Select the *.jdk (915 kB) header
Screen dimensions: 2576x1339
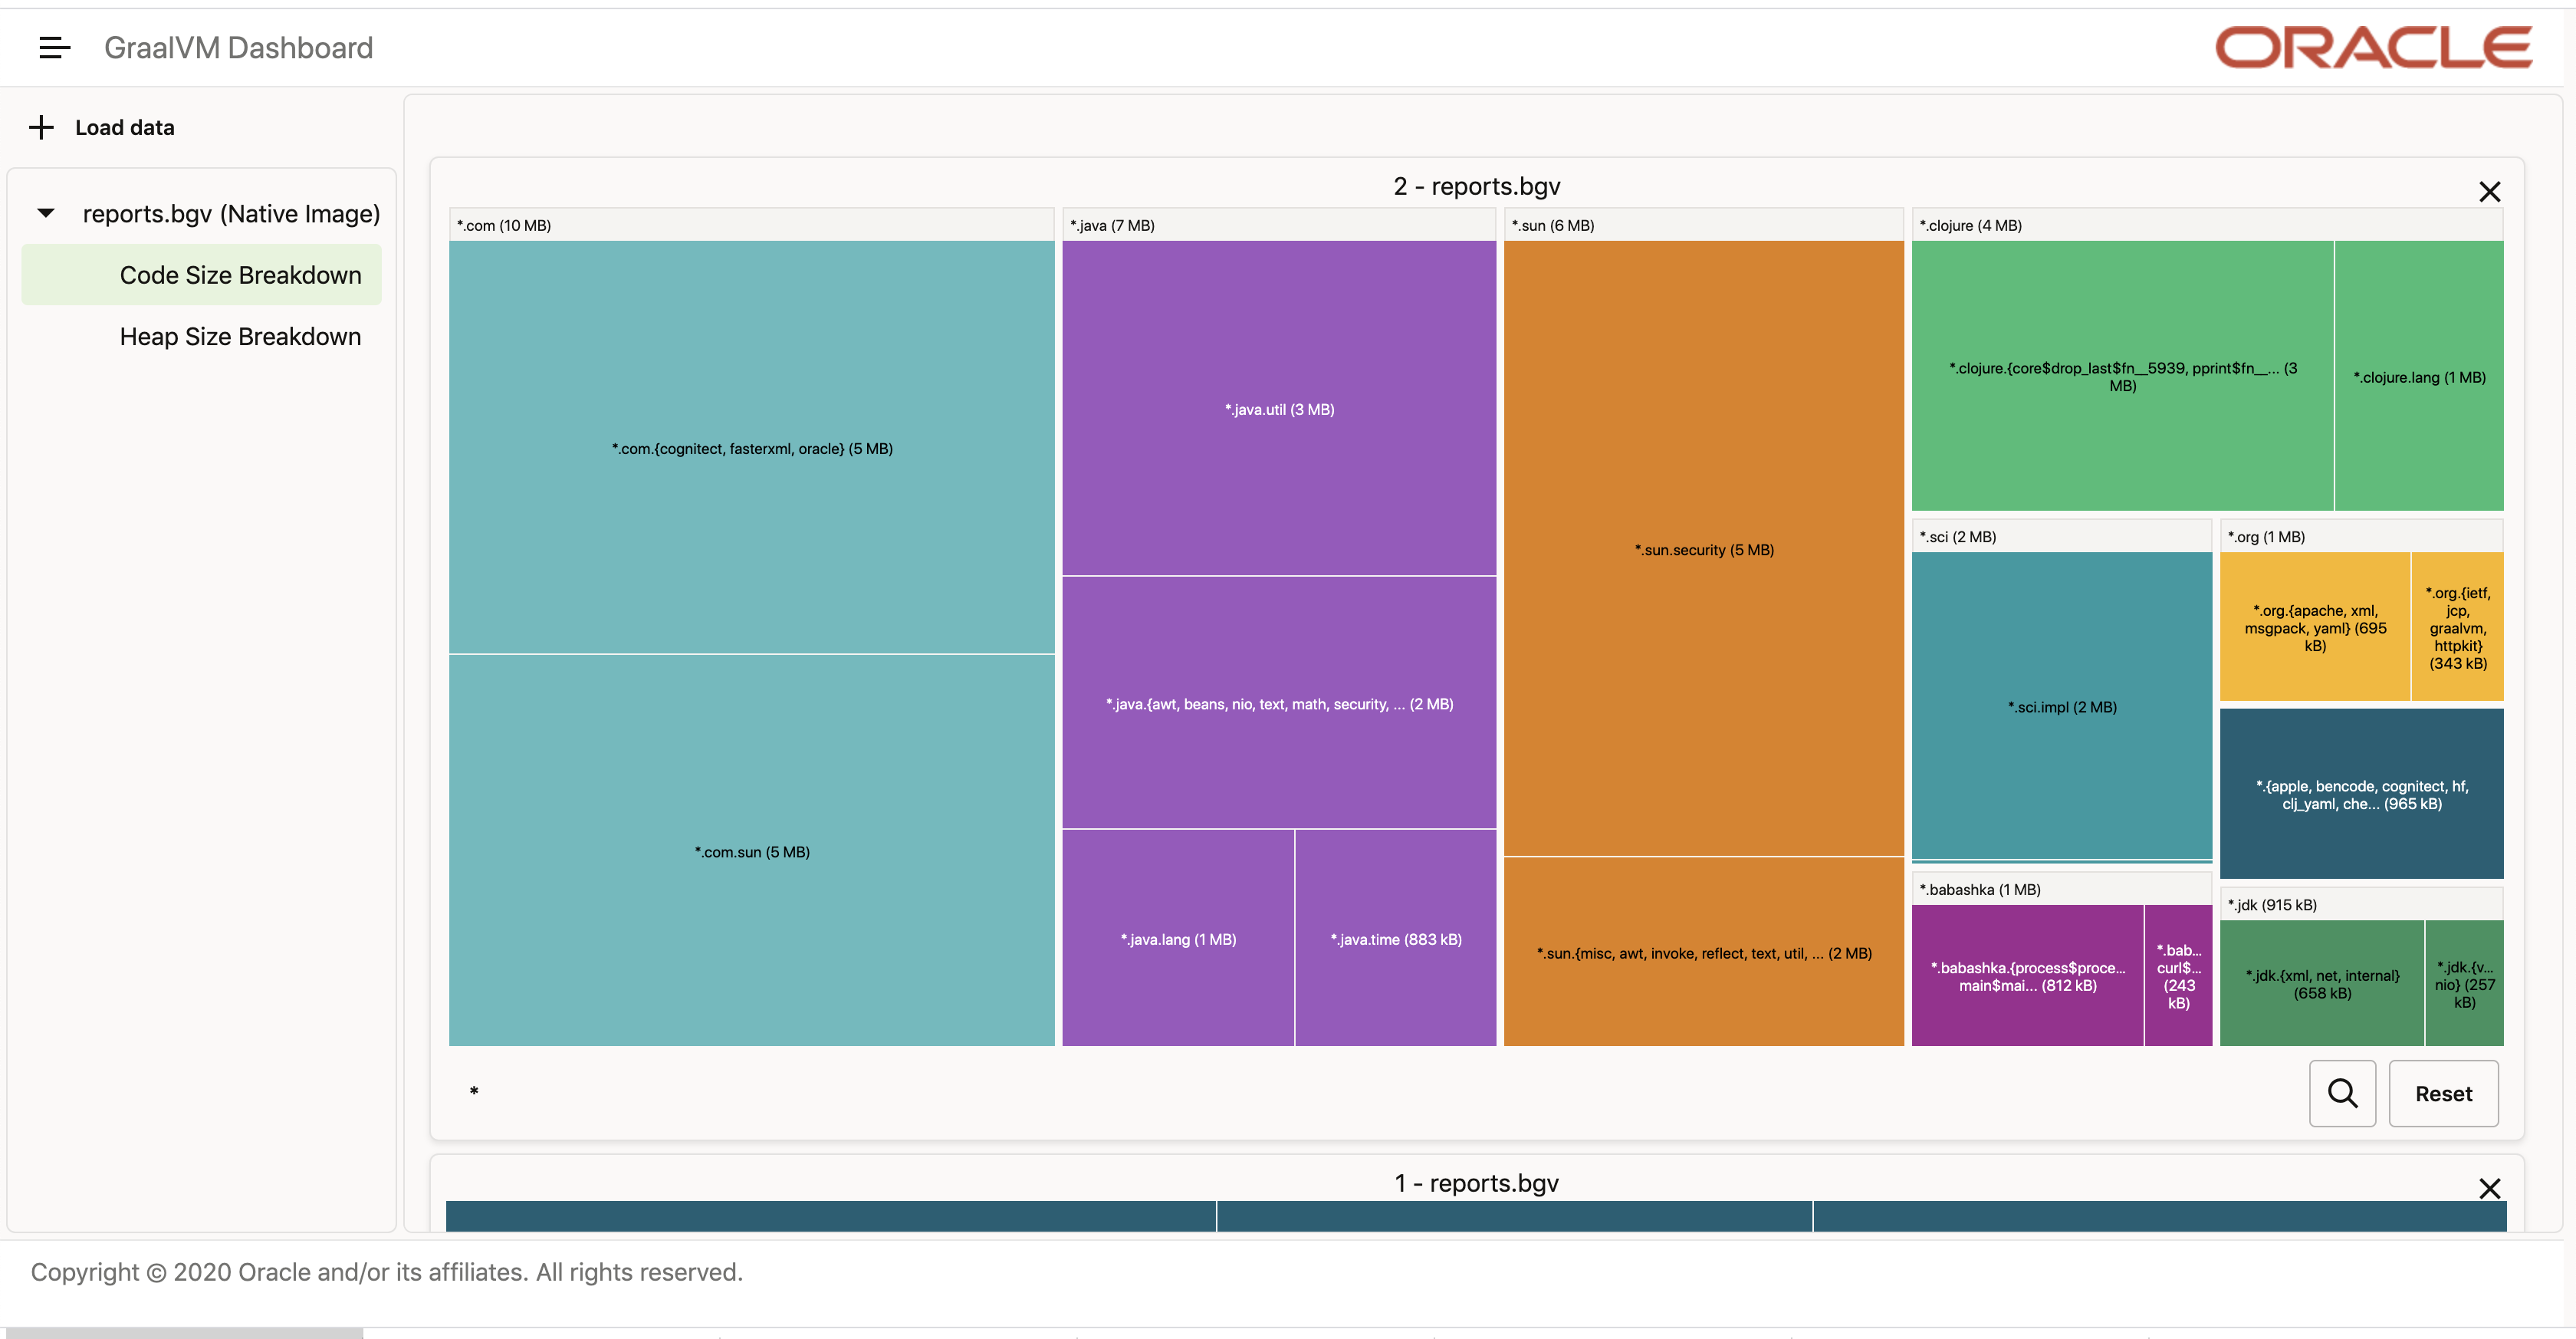tap(2361, 904)
